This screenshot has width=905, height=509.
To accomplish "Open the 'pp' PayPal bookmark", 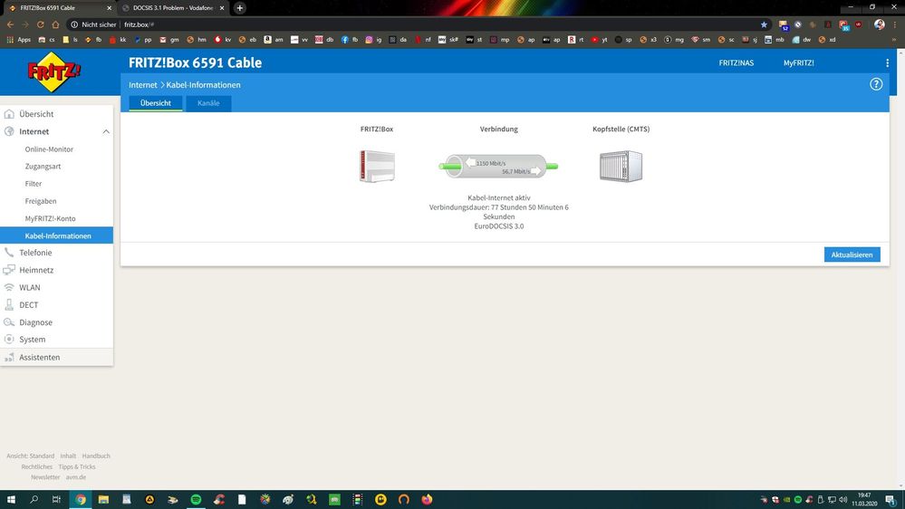I will pyautogui.click(x=143, y=40).
